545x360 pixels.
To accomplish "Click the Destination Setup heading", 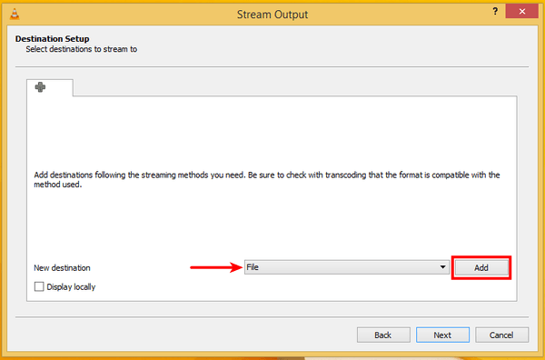I will pyautogui.click(x=52, y=38).
